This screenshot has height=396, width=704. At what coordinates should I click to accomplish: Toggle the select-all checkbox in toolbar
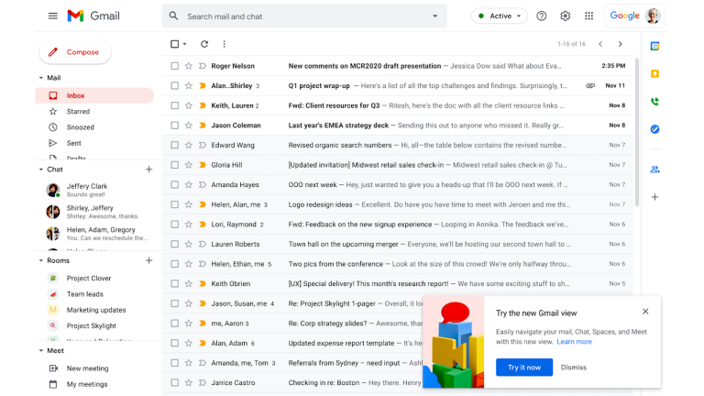click(x=175, y=44)
